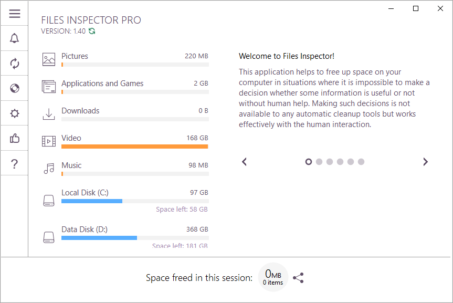
Task: Click the green update check icon next to version
Action: [92, 31]
